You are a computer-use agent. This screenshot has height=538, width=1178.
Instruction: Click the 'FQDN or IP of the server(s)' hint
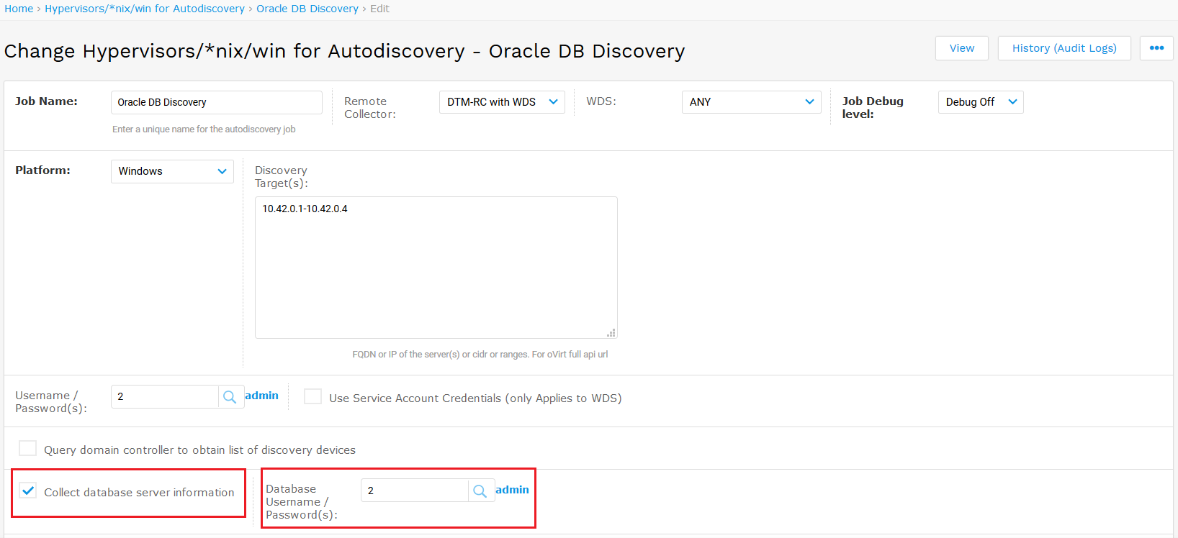[x=480, y=355]
